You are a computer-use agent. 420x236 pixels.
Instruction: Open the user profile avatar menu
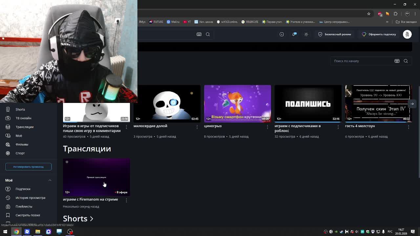[x=407, y=34]
